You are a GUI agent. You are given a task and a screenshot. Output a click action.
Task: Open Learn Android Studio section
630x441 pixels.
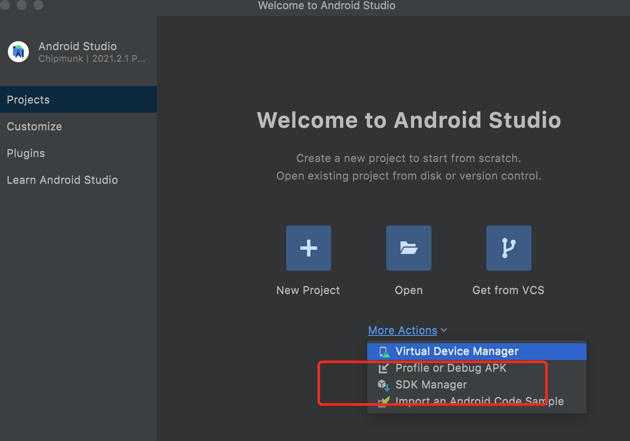pyautogui.click(x=78, y=180)
